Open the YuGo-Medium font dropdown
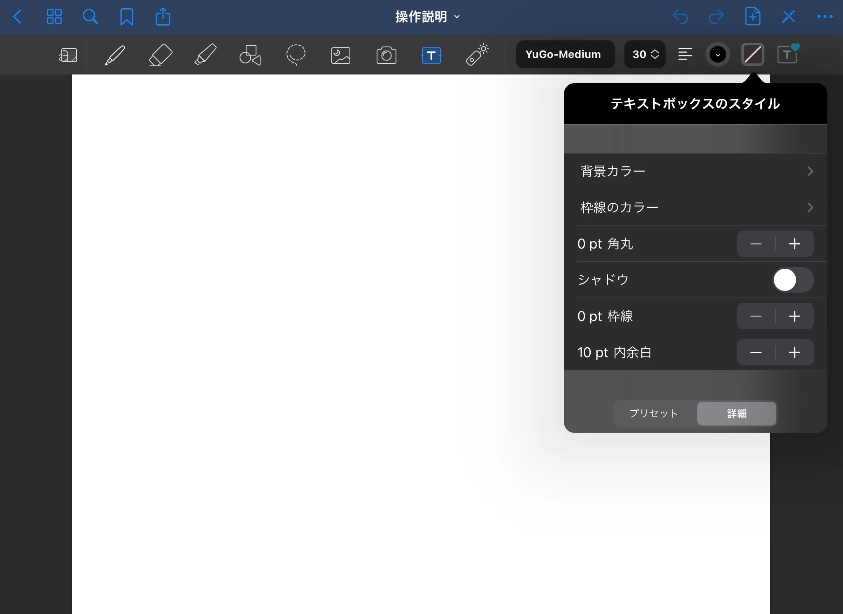 click(x=565, y=54)
